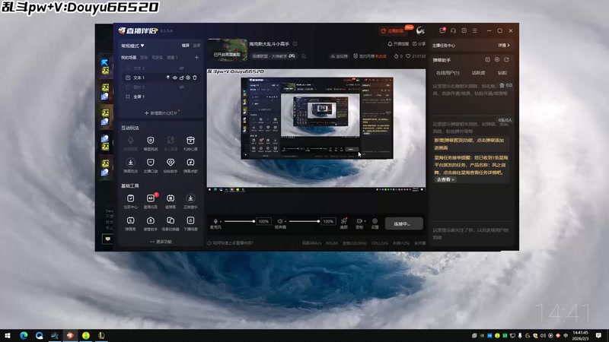Open microphone device dropdown arrow
Viewport: 609px width, 342px height.
(221, 221)
